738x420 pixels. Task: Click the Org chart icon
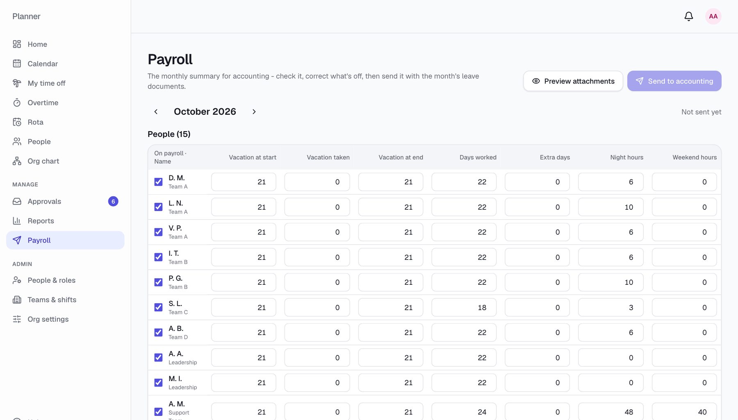click(17, 161)
